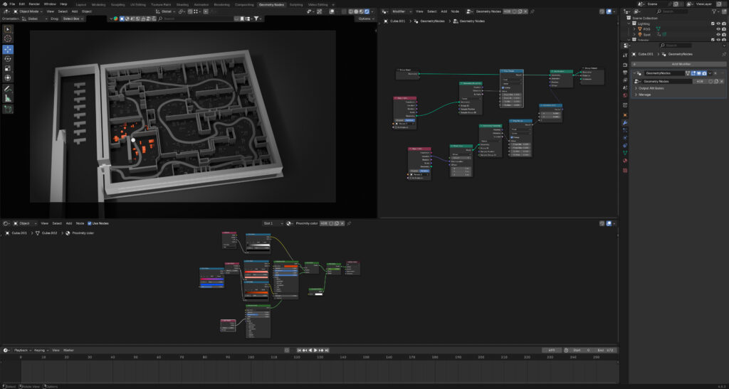
Task: Open the Render menu
Action: point(34,4)
